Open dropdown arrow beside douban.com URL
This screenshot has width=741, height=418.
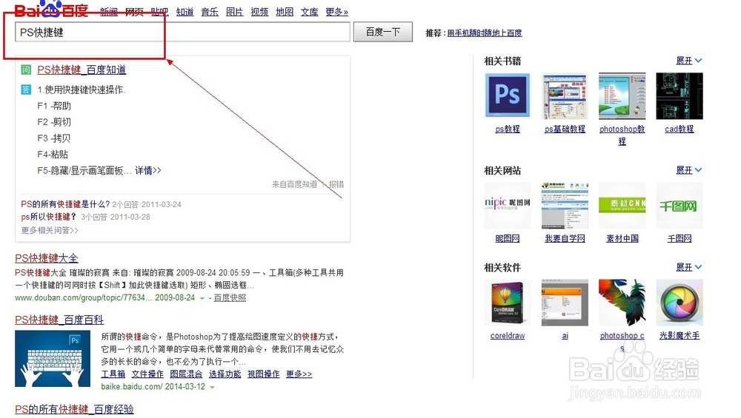pos(202,298)
